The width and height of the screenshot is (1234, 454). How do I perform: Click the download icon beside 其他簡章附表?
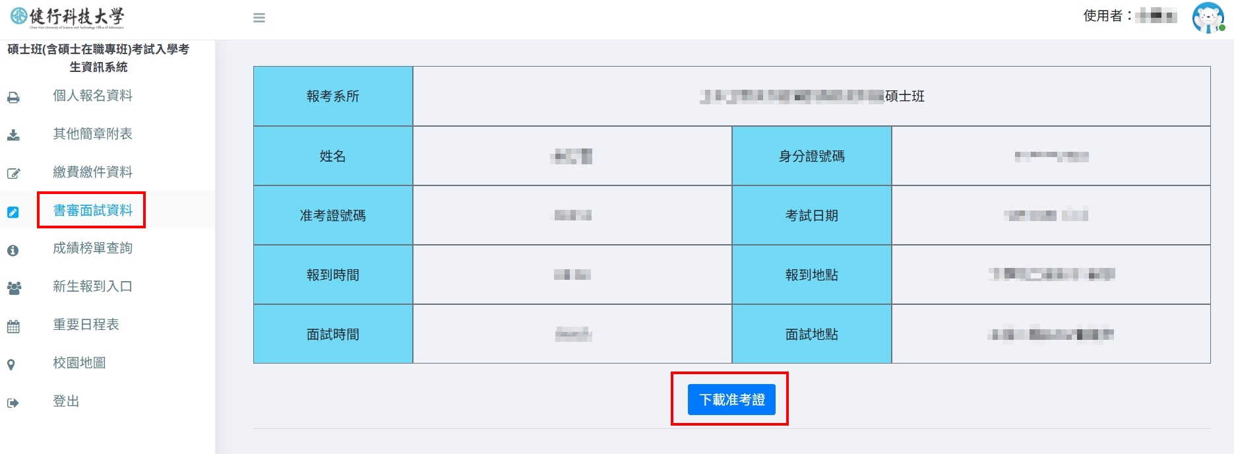[x=13, y=135]
